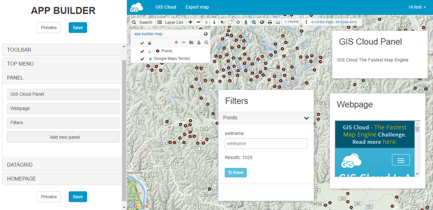Zoom in with the toolbar plus icon
This screenshot has height=210, width=433.
tap(190, 22)
